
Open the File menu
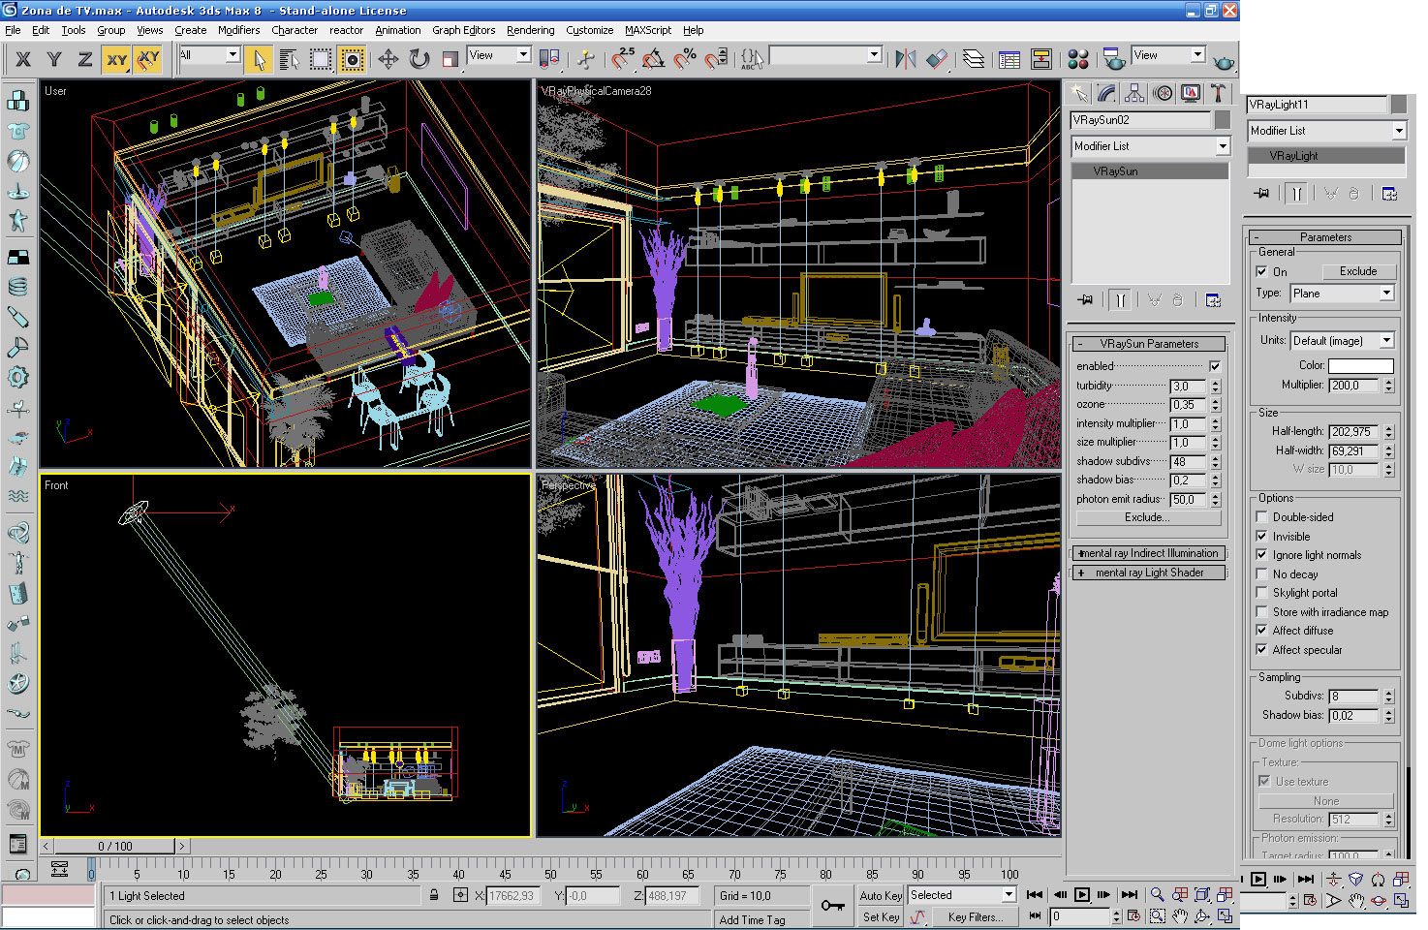pos(13,30)
